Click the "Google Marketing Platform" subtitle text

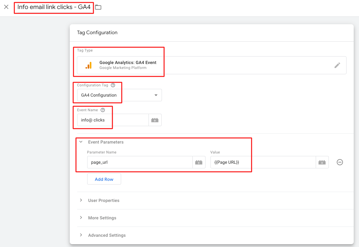[123, 68]
